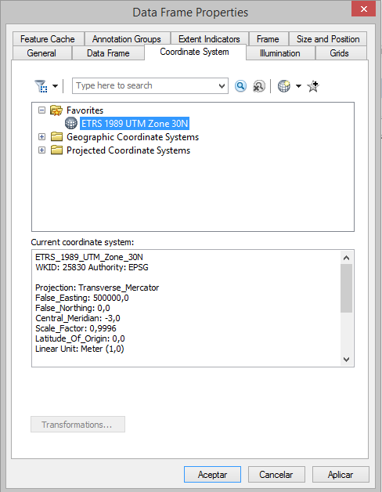Expand the Geographic Coordinate Systems node
This screenshot has height=492, width=382.
pos(41,137)
